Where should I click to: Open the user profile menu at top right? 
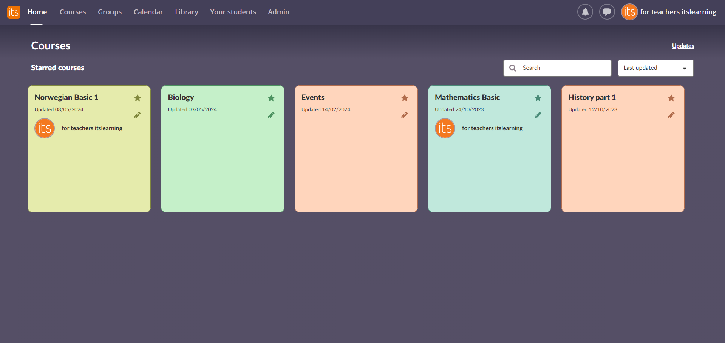click(669, 12)
